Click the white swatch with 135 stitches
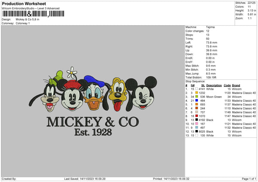This screenshot has height=182, width=258. (x=197, y=135)
